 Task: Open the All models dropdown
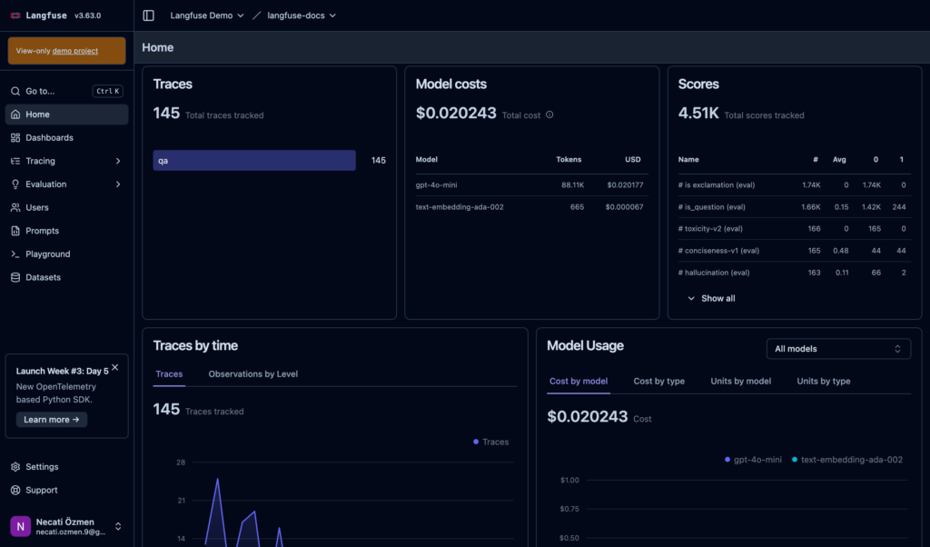[838, 348]
